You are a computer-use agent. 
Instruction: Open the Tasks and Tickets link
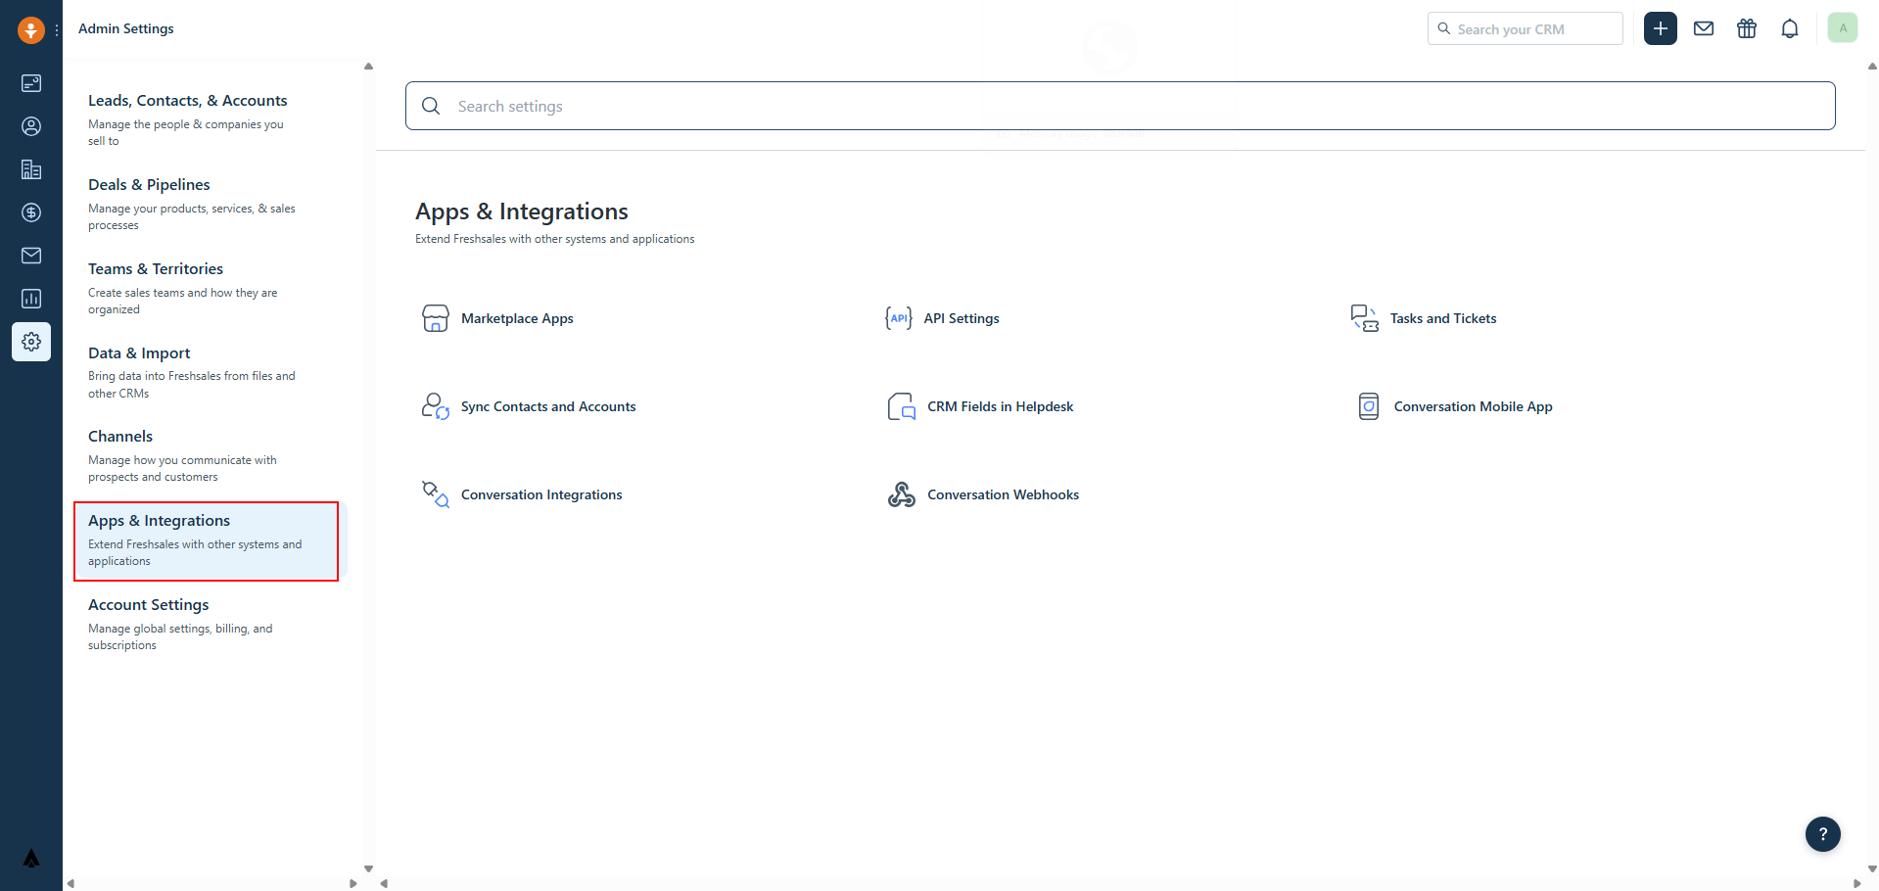point(1443,318)
